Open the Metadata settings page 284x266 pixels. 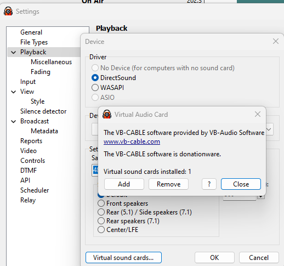pos(44,131)
